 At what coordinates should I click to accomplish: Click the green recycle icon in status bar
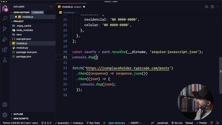point(104,123)
